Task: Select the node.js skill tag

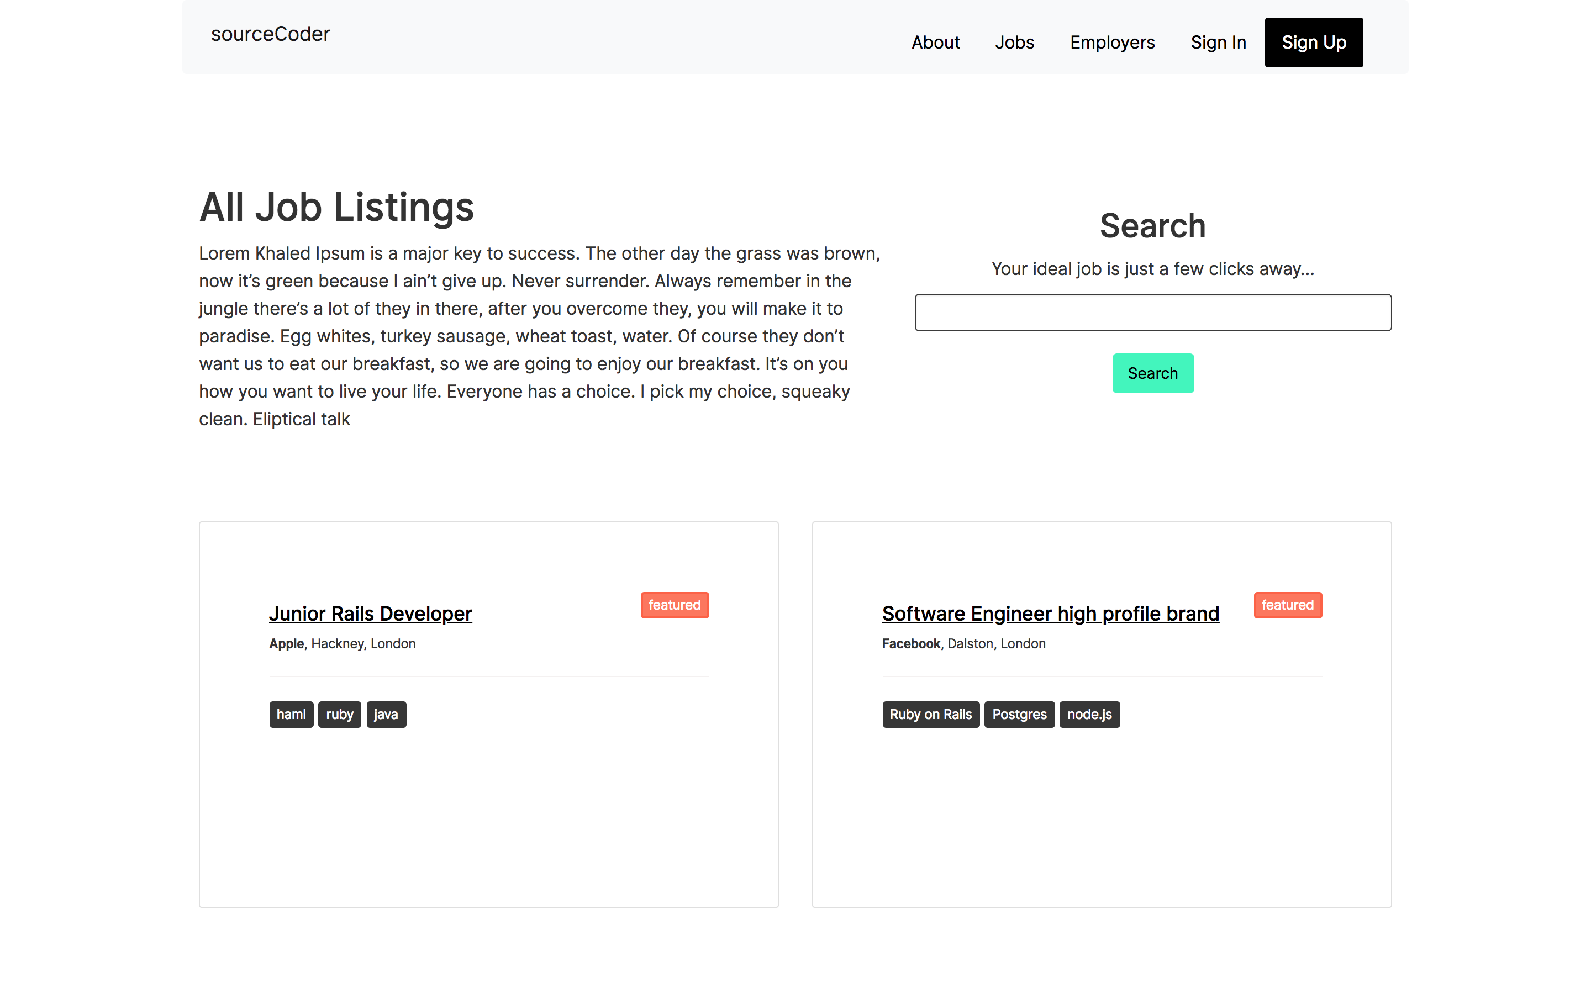Action: point(1089,715)
